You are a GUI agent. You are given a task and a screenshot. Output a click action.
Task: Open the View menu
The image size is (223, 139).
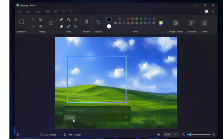(x=38, y=11)
